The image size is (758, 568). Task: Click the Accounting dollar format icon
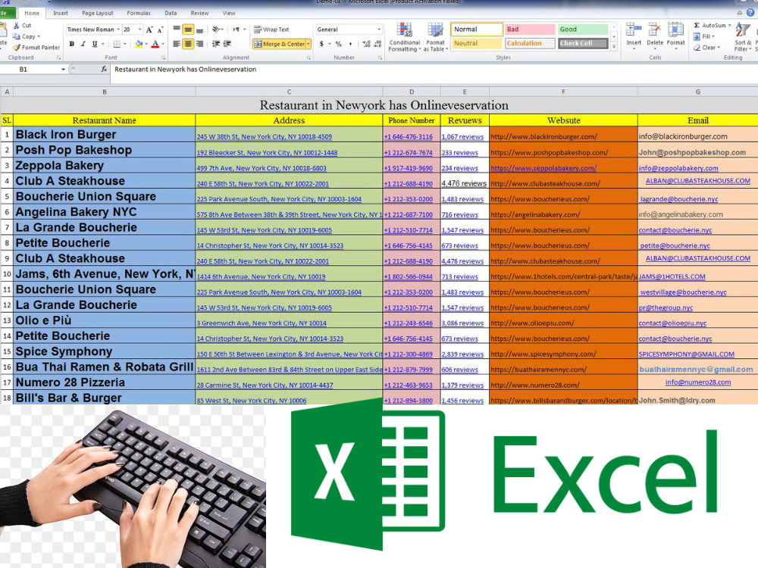[321, 44]
